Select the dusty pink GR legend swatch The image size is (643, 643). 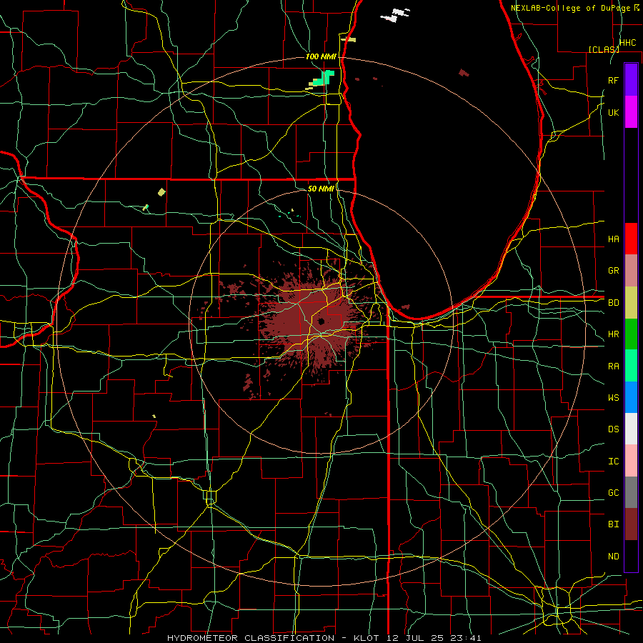(x=631, y=270)
